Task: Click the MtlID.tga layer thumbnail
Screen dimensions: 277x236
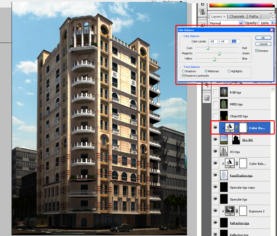Action: pos(224,104)
